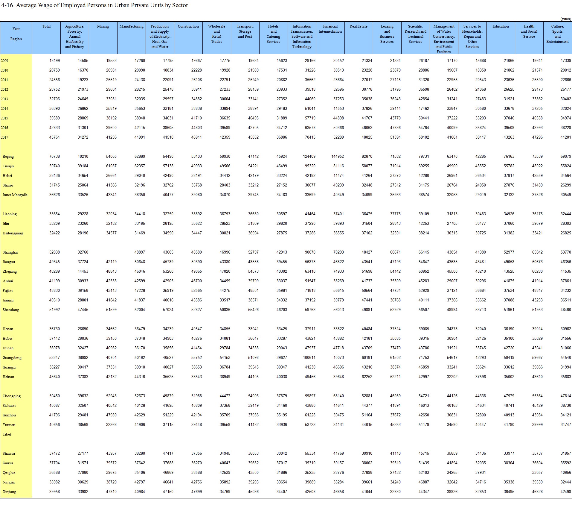Select the 'Shanghai' row label
This screenshot has width=572, height=508.
point(10,252)
